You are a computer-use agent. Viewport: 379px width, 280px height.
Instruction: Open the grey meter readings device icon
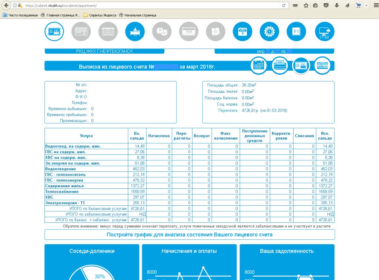tap(81, 31)
